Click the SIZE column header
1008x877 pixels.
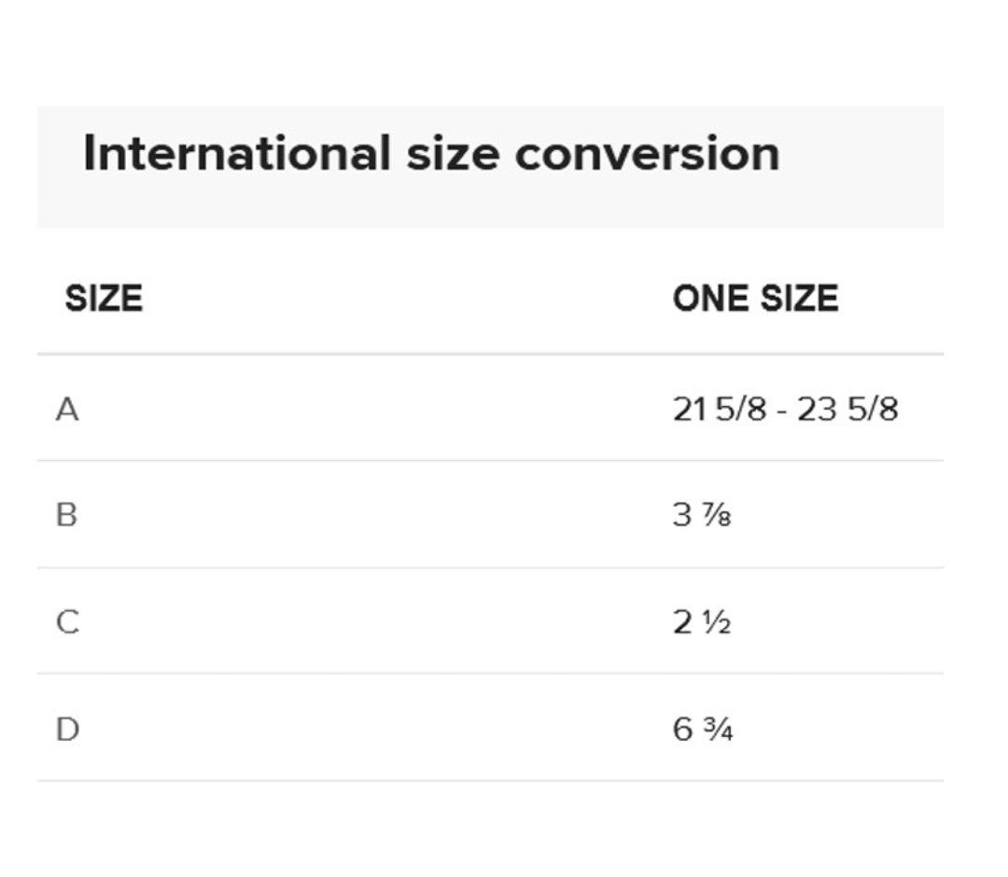[x=104, y=299]
